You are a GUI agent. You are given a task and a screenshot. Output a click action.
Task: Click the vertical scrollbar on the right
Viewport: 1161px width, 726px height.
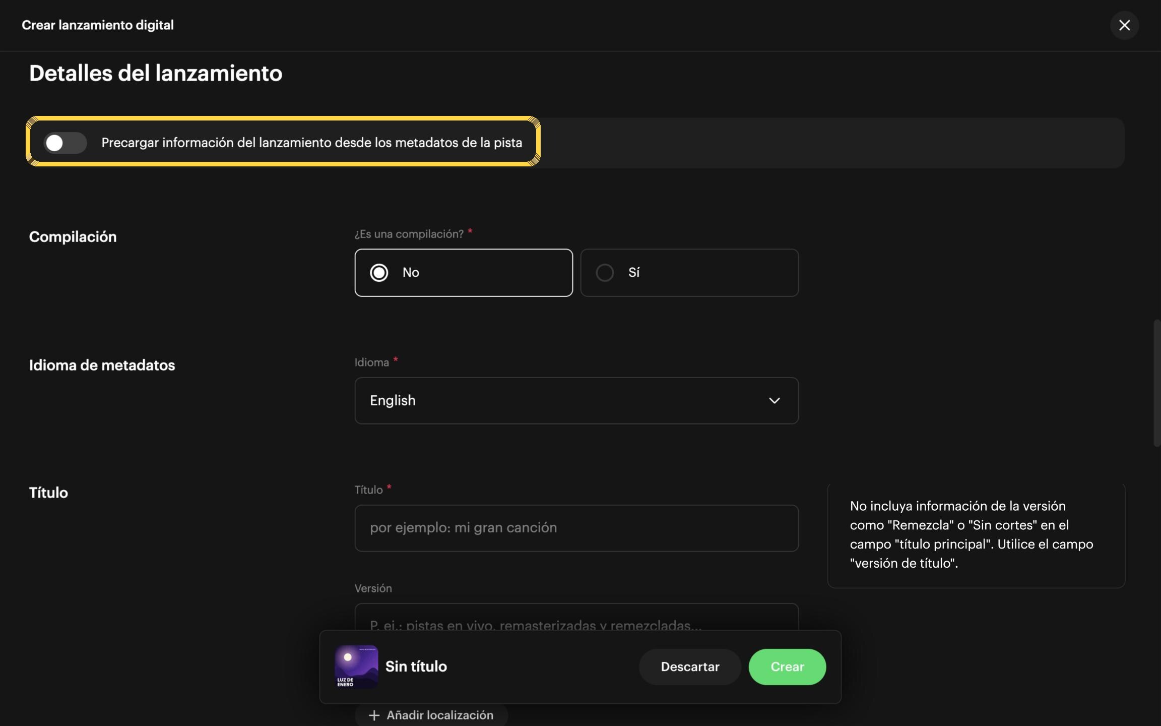pyautogui.click(x=1156, y=383)
